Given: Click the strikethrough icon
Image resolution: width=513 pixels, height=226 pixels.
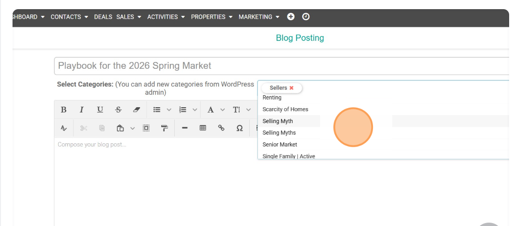Looking at the screenshot, I should 118,110.
